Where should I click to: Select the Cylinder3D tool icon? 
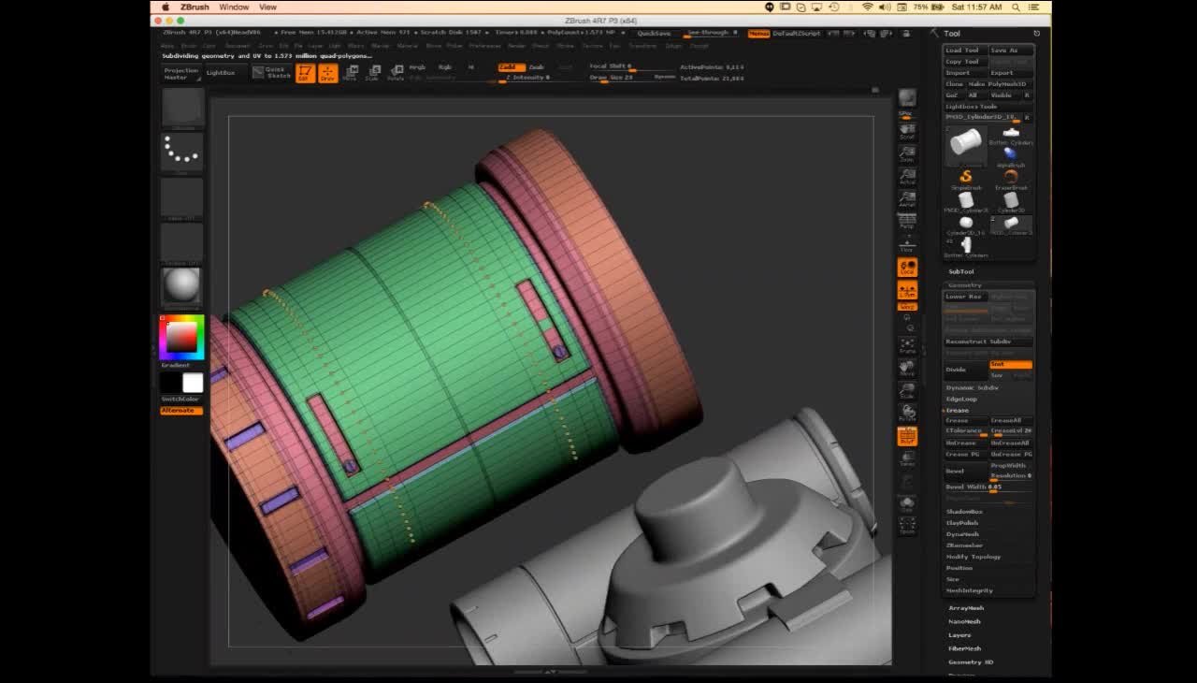click(x=1011, y=201)
